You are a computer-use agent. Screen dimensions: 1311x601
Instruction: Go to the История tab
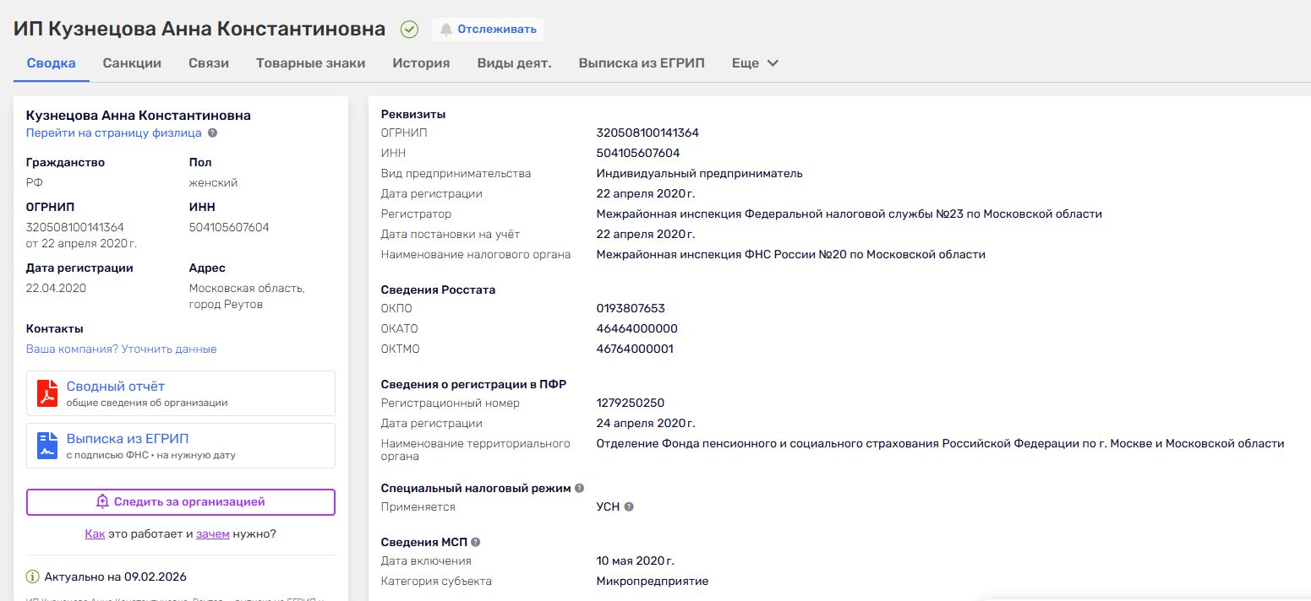pyautogui.click(x=421, y=62)
